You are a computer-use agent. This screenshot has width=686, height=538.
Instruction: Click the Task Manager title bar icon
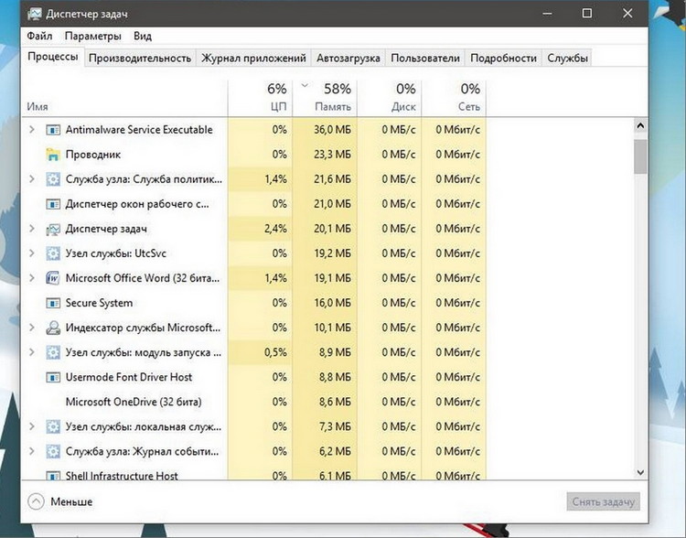tap(35, 14)
